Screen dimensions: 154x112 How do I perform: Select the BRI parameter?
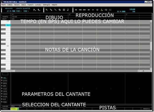(5, 86)
